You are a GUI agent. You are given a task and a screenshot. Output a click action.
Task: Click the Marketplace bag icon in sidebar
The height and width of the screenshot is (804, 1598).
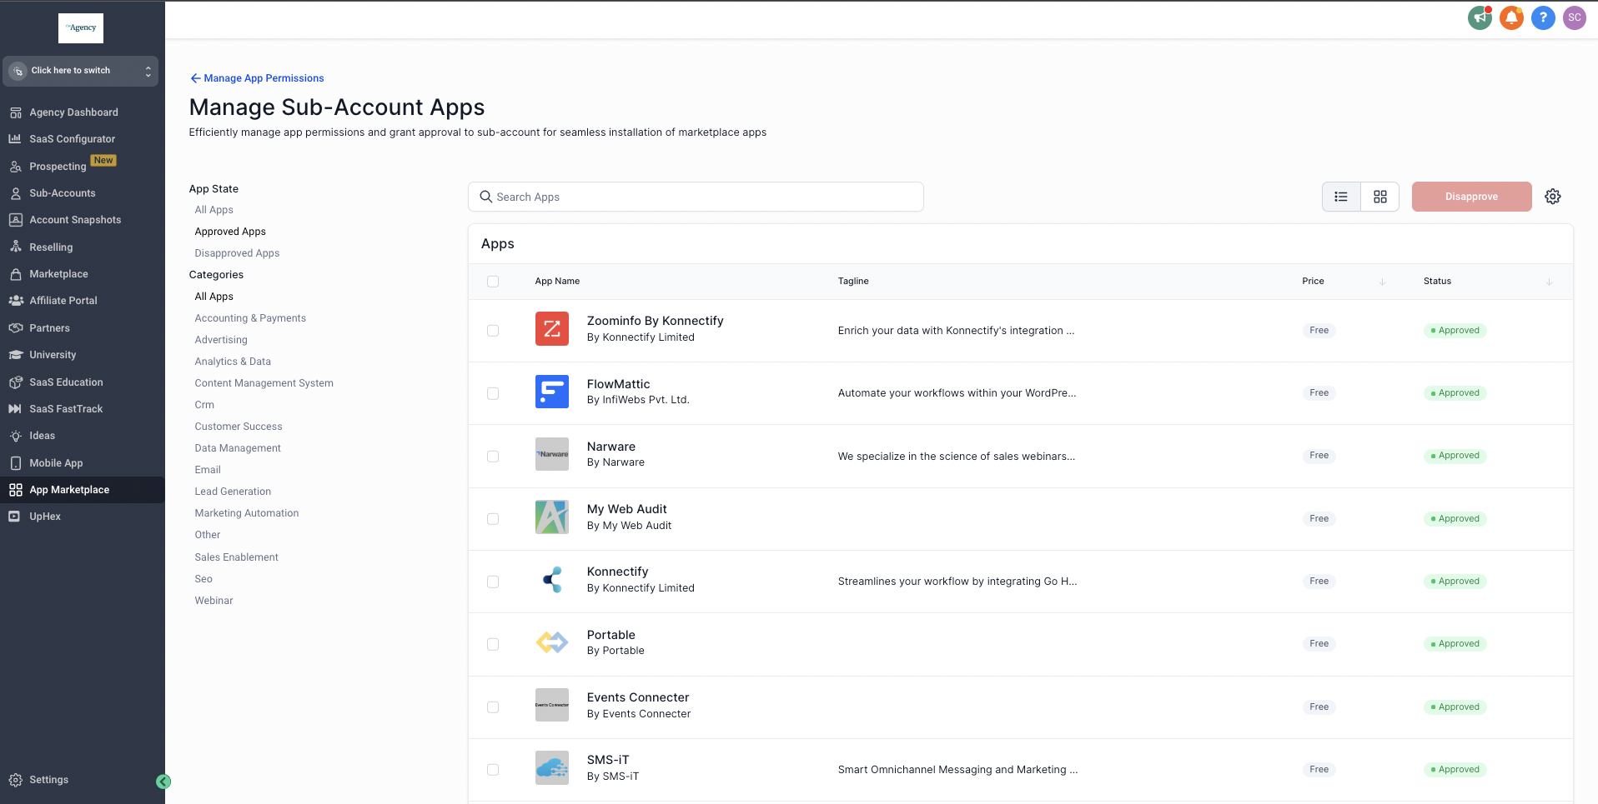pyautogui.click(x=16, y=274)
